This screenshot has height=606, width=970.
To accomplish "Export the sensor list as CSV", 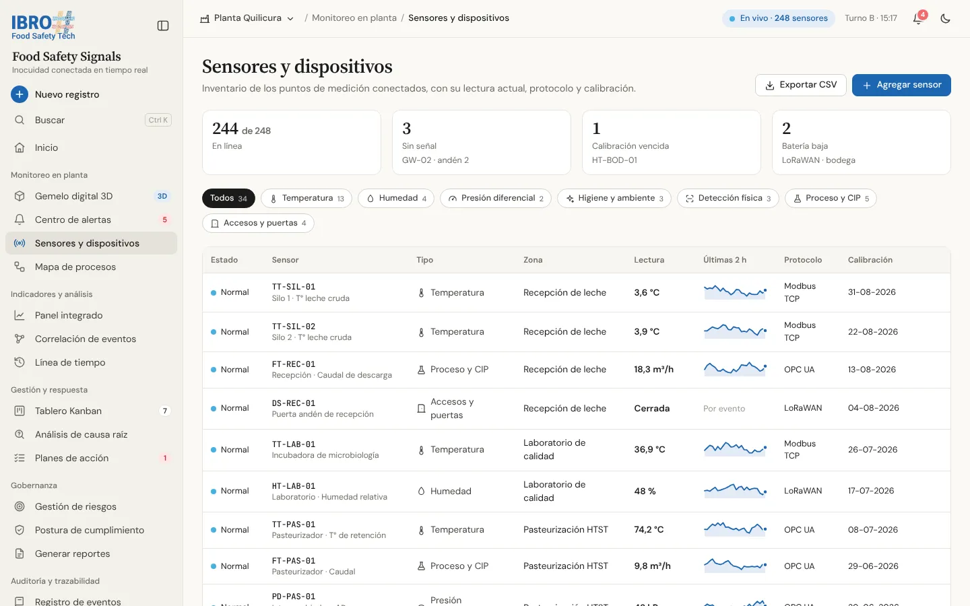I will pos(800,85).
